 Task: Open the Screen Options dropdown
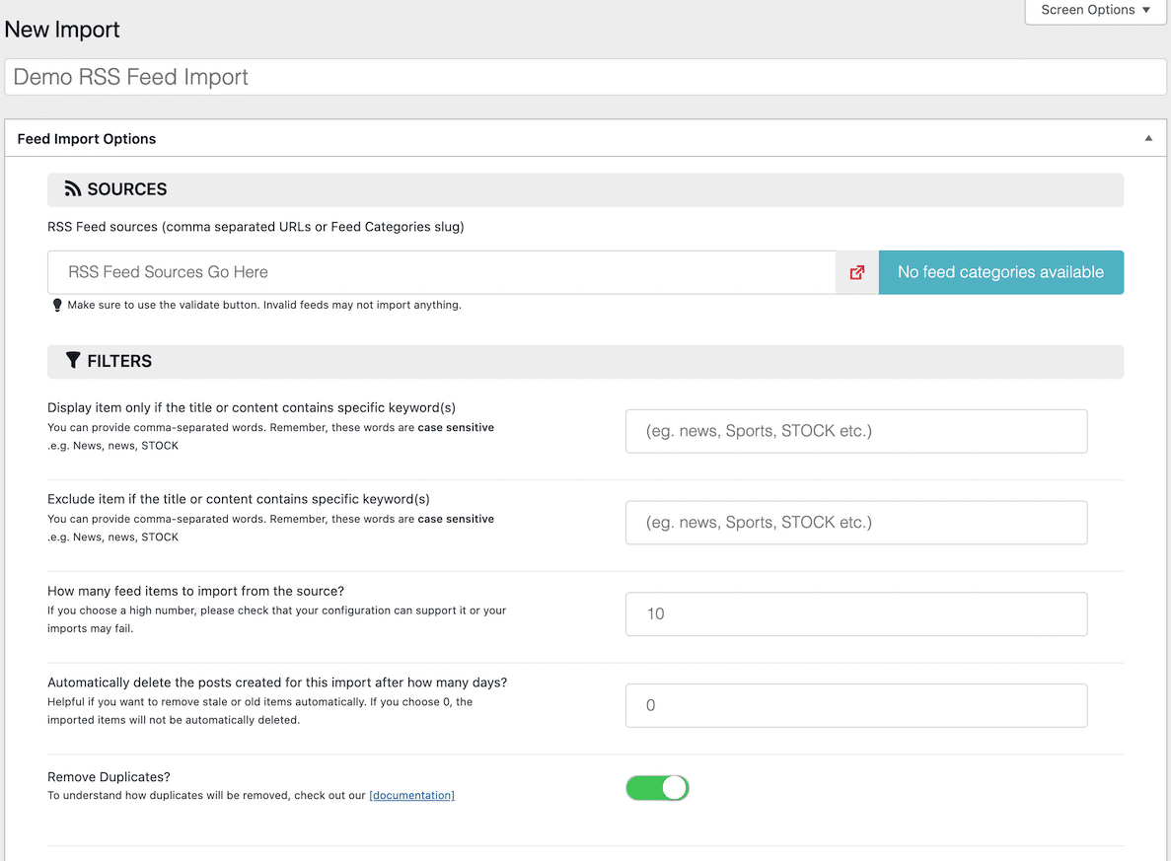1095,11
